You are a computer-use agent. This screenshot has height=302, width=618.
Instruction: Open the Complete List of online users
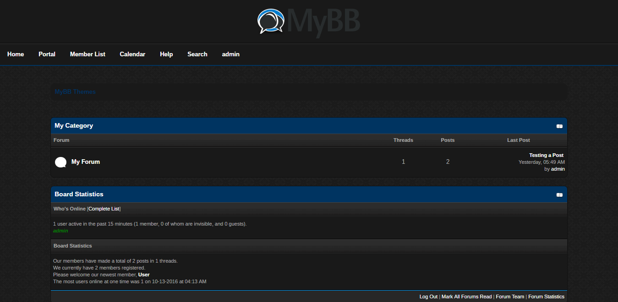coord(104,209)
